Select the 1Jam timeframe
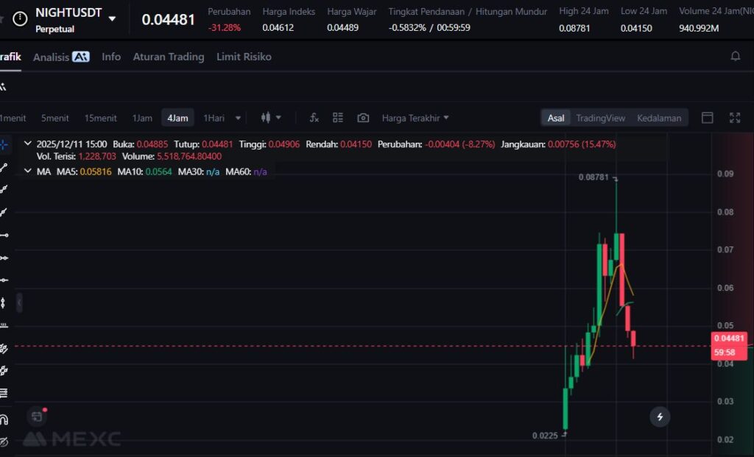Screen dimensions: 754x457 click(142, 118)
